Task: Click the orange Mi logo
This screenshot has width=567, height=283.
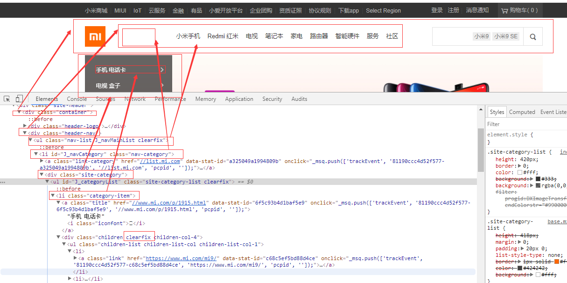Action: 95,36
